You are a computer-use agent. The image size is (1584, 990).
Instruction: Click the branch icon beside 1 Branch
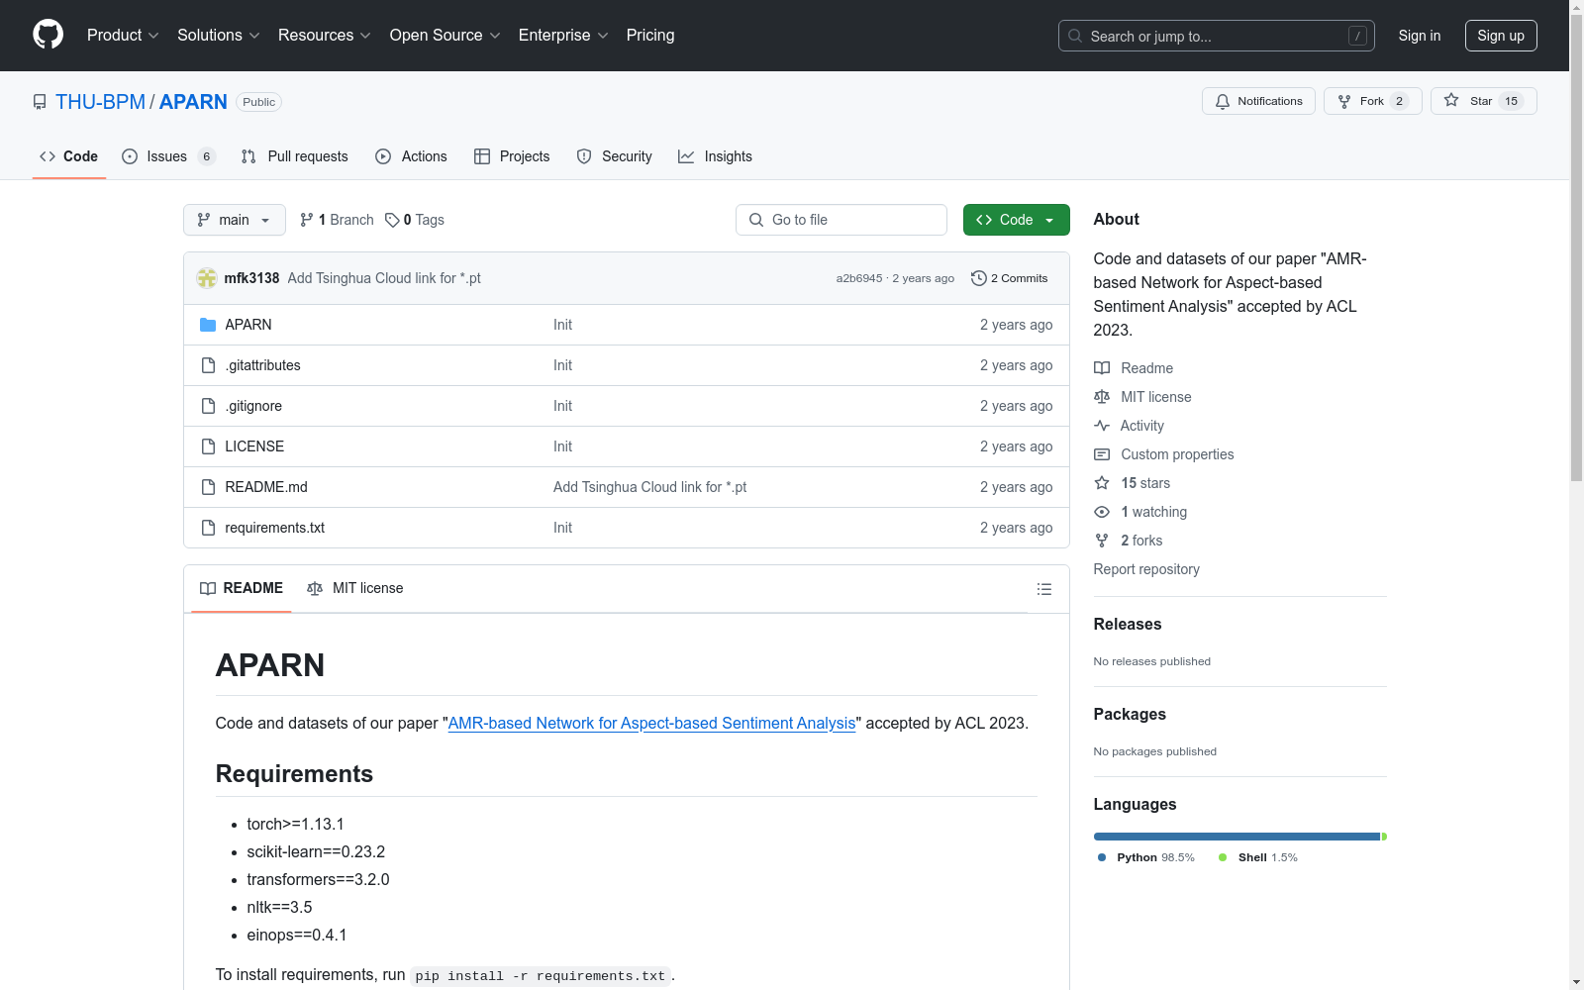pyautogui.click(x=307, y=220)
